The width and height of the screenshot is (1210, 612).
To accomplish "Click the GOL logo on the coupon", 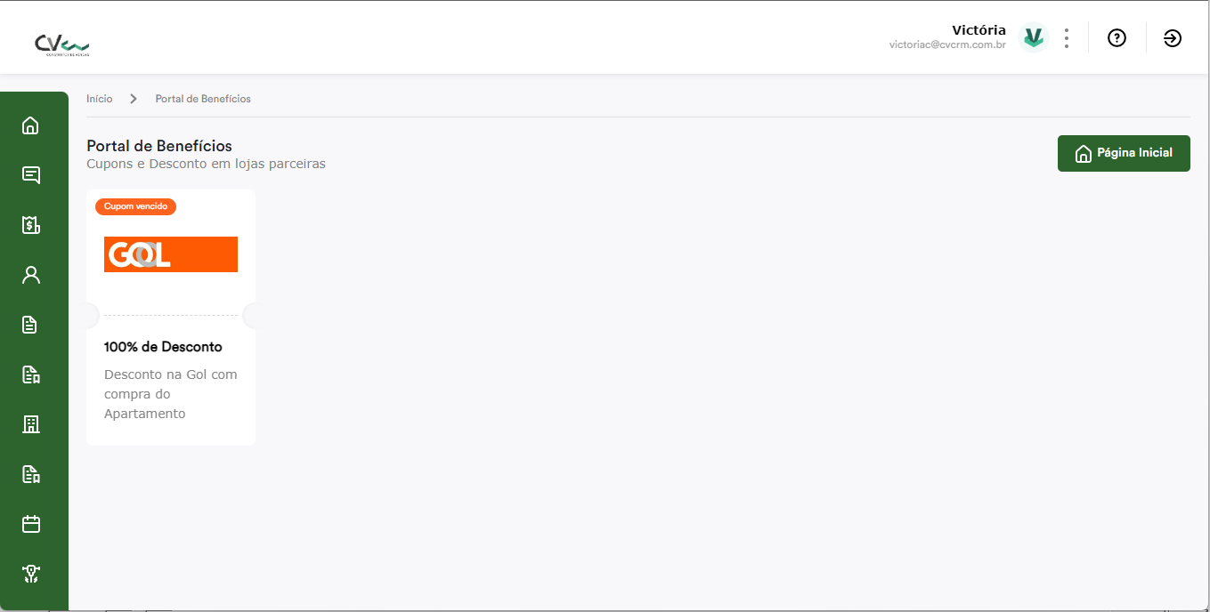I will [171, 254].
